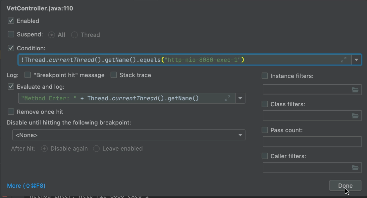Tick the Remove once hit checkbox
This screenshot has width=367, height=198.
coord(11,112)
